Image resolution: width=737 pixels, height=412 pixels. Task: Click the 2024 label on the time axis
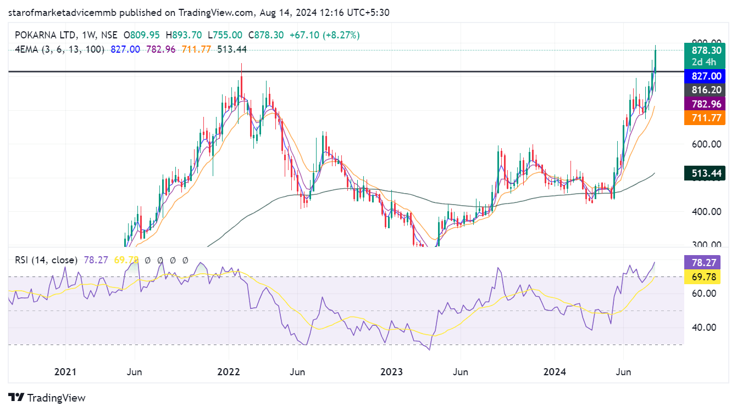[x=555, y=372]
